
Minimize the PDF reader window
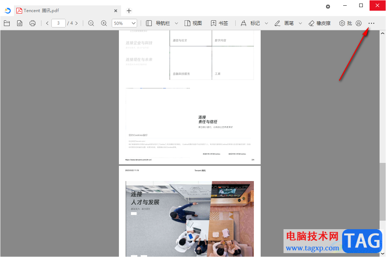pyautogui.click(x=345, y=5)
